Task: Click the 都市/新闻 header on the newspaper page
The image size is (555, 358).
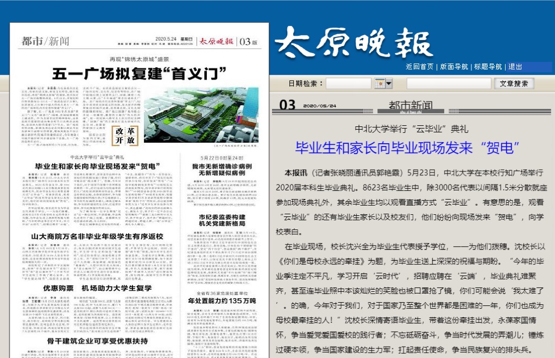Action: [x=45, y=41]
